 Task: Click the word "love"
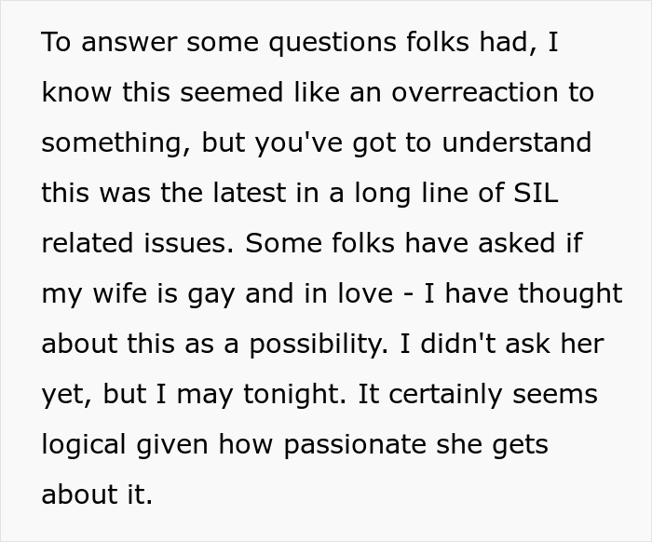365,293
